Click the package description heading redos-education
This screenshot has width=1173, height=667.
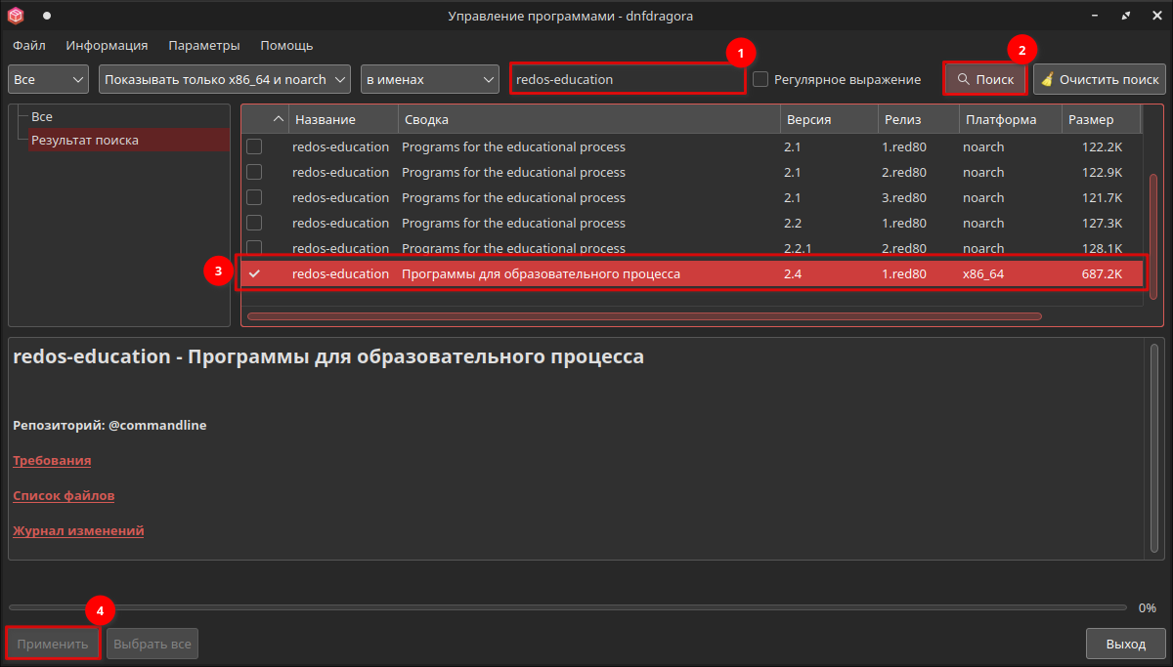[x=328, y=356]
